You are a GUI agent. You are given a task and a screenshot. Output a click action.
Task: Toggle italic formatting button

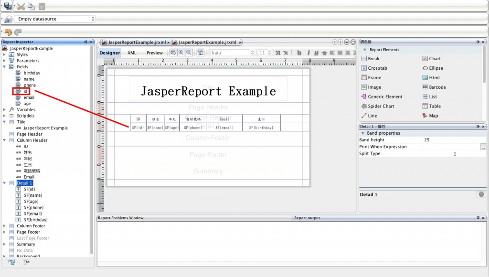pyautogui.click(x=308, y=53)
